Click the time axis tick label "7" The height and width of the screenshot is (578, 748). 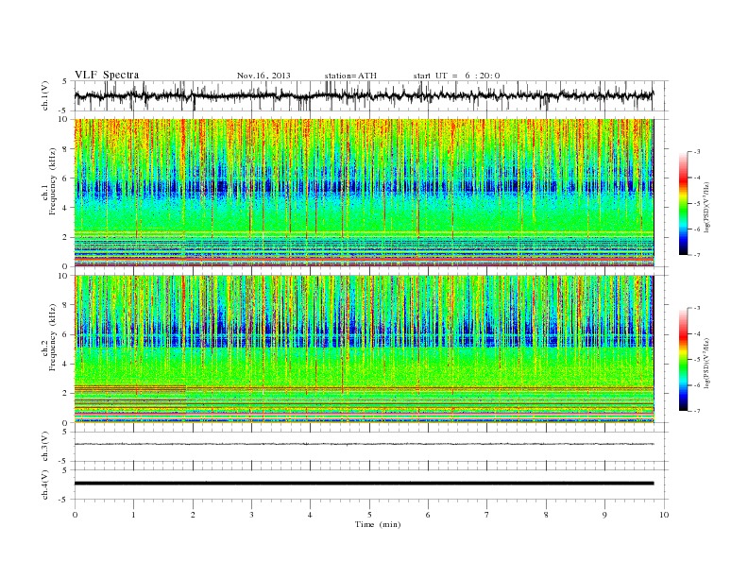tap(487, 515)
